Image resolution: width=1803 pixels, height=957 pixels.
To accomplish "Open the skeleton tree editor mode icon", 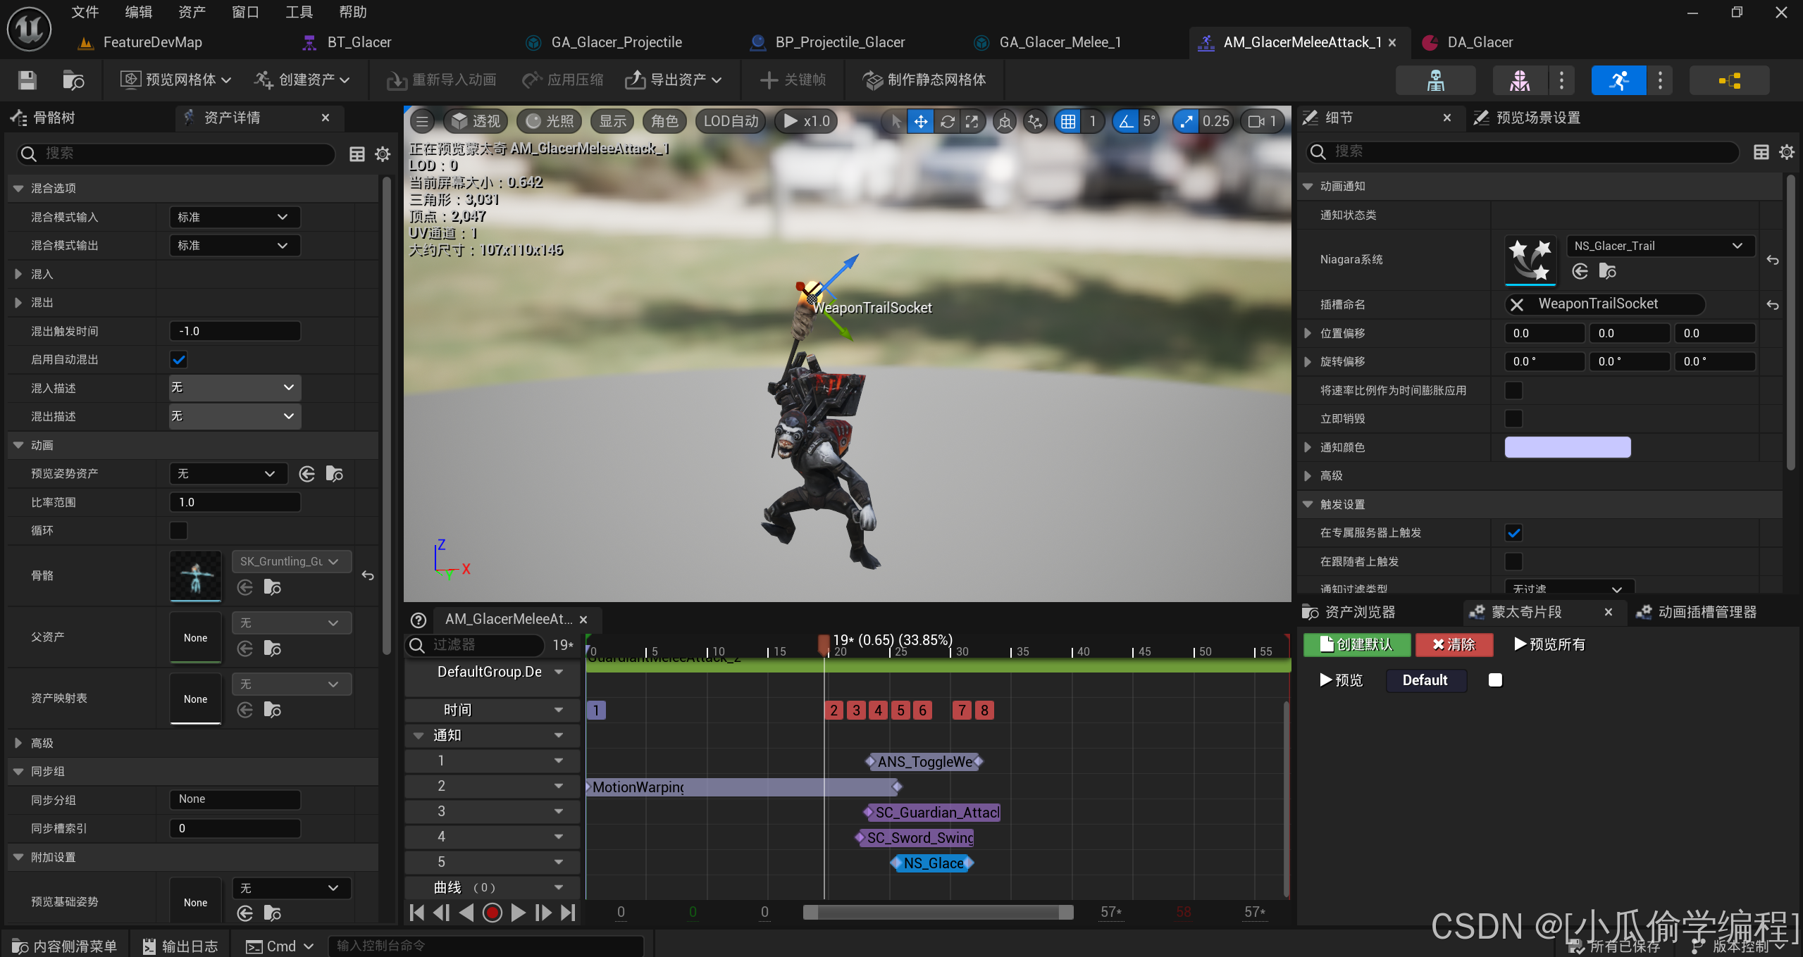I will click(1435, 80).
